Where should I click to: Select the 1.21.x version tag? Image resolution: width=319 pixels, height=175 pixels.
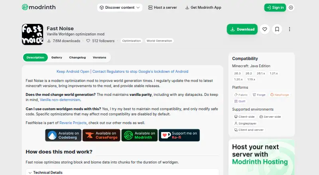274,73
